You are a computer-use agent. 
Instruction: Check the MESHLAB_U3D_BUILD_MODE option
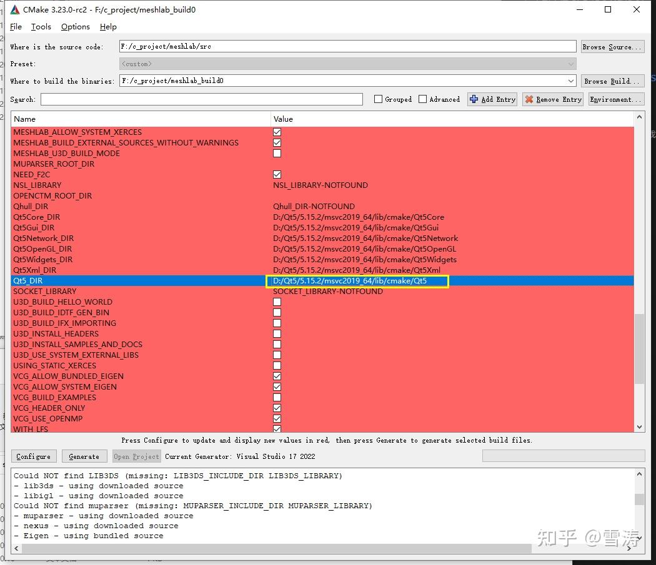click(277, 153)
